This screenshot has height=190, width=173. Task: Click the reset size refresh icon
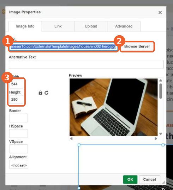(47, 93)
